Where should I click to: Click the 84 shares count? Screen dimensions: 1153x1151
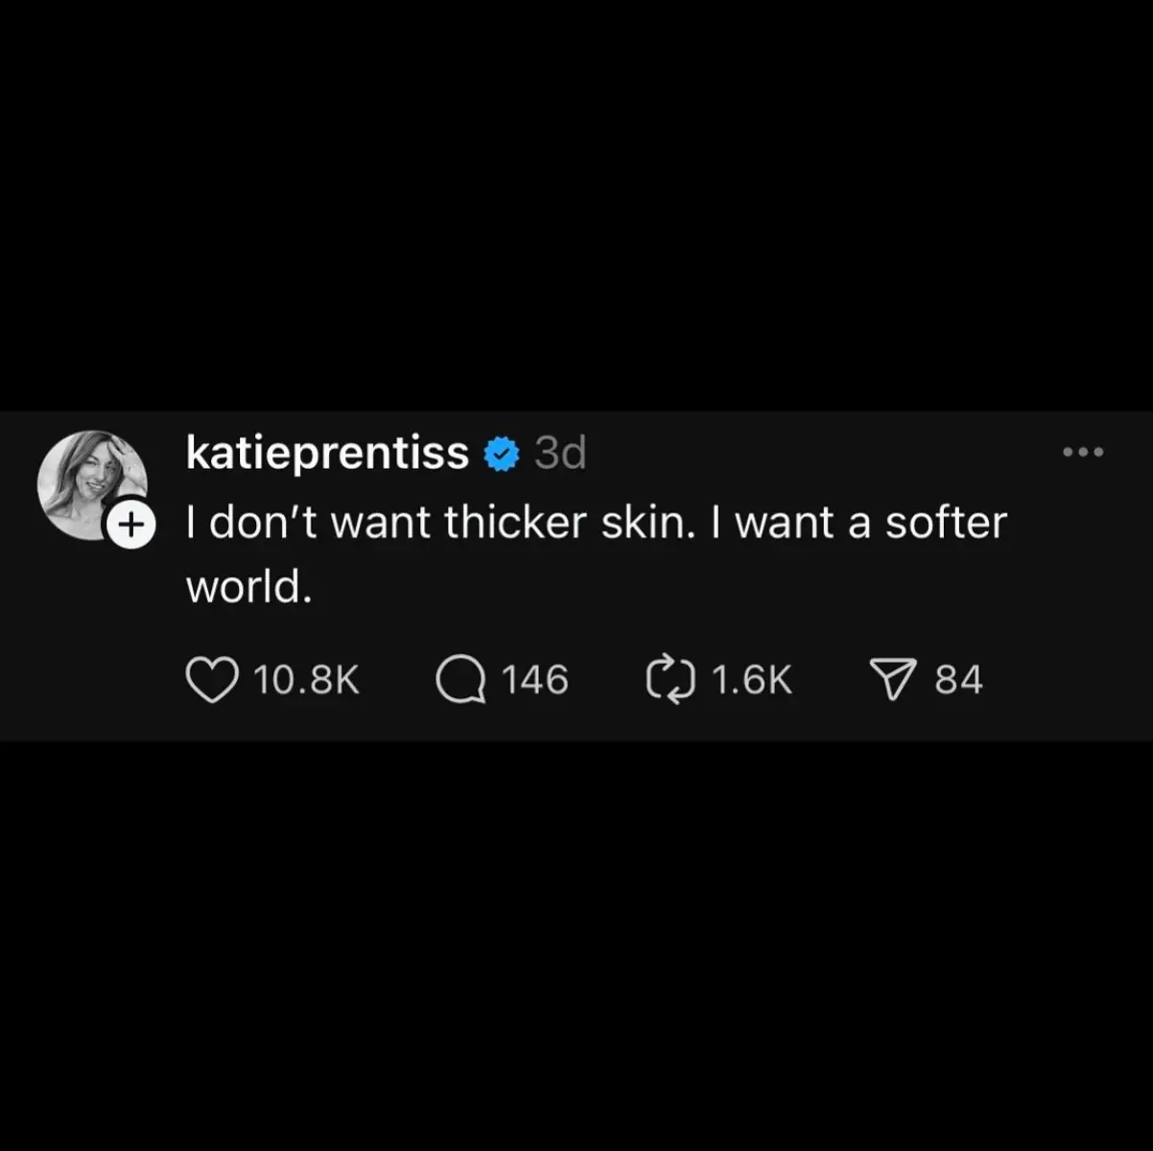click(959, 680)
